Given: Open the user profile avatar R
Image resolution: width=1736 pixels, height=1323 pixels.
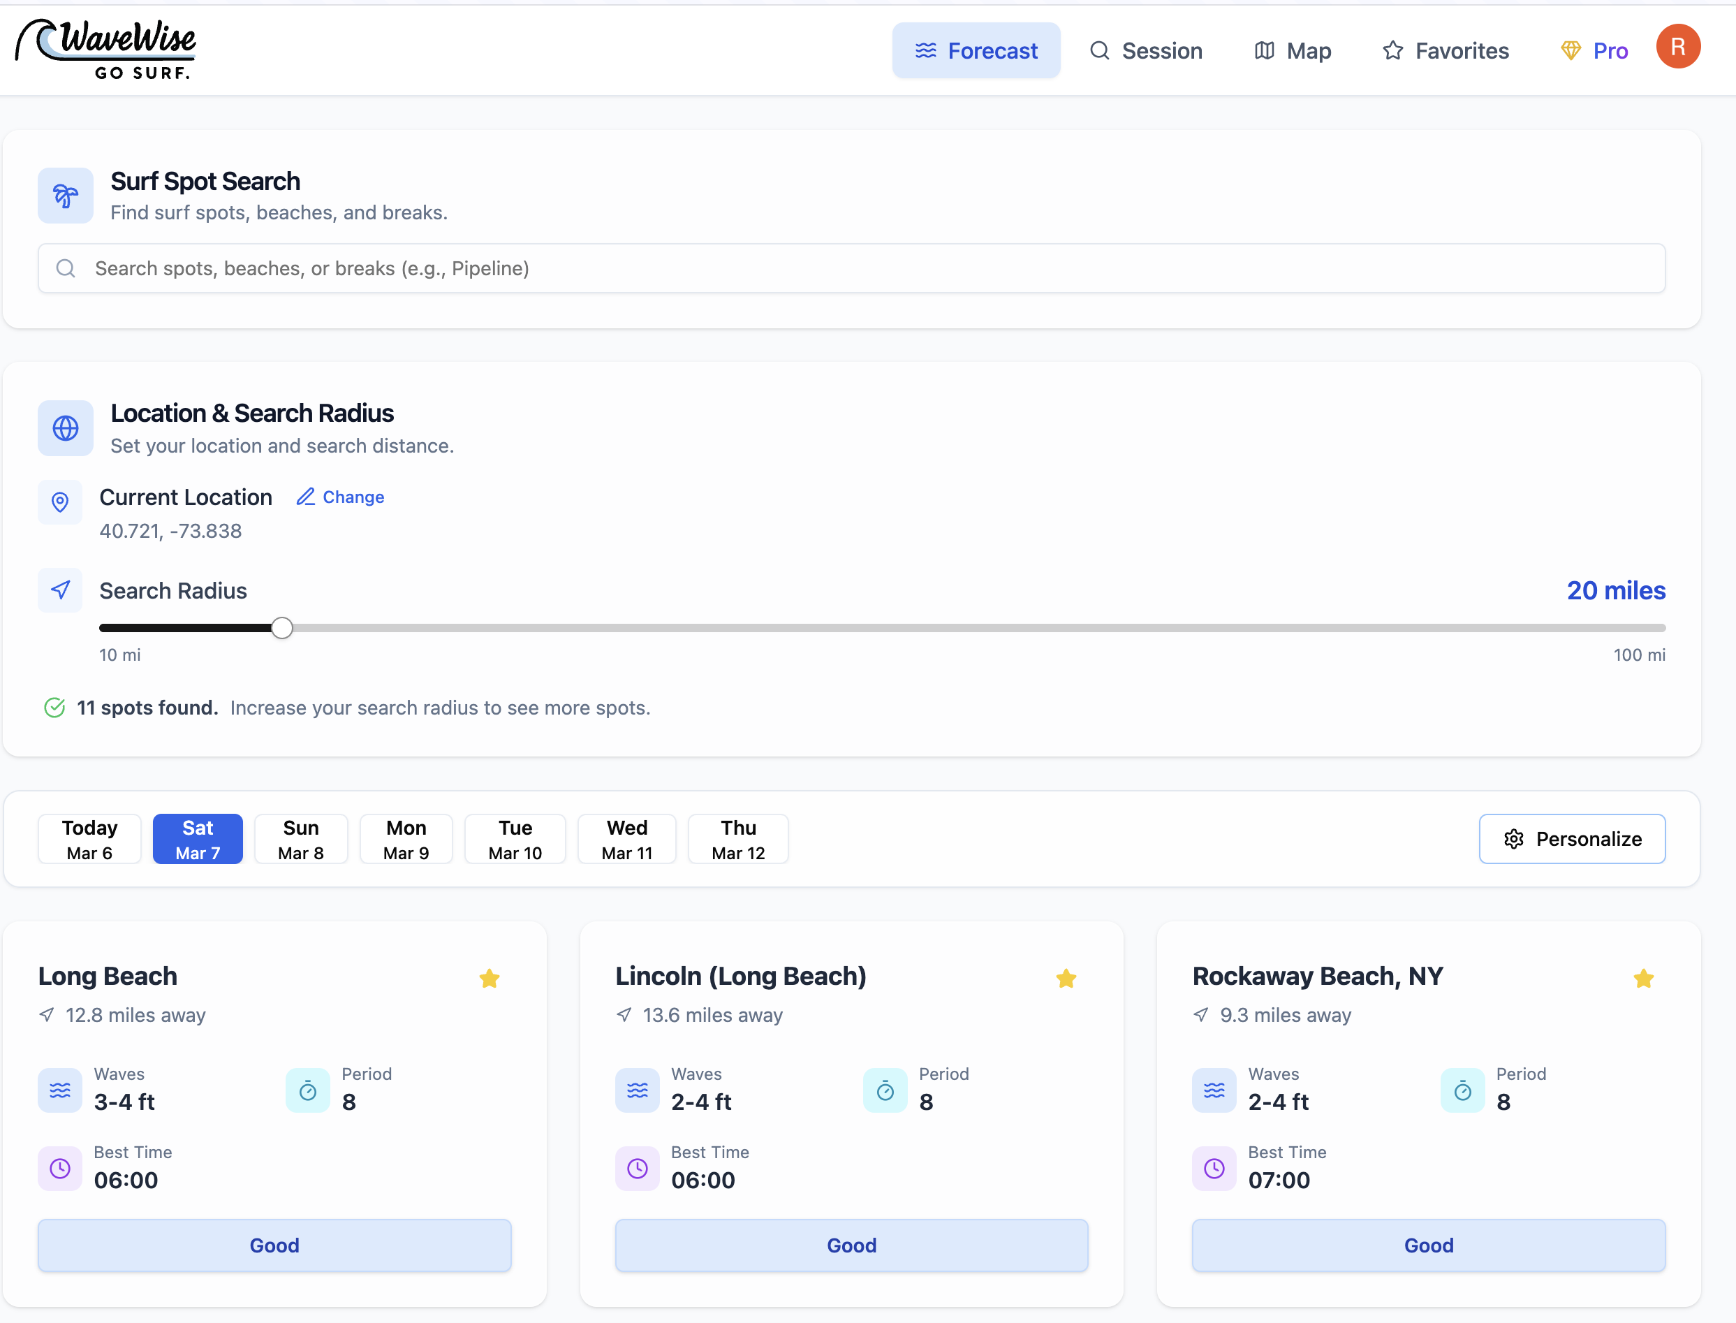Looking at the screenshot, I should (x=1678, y=47).
